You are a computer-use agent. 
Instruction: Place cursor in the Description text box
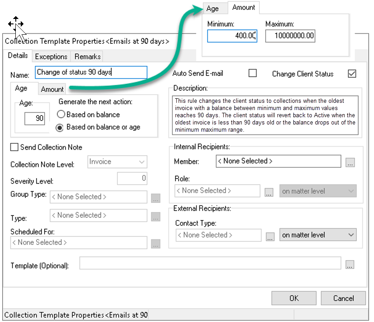pos(265,115)
